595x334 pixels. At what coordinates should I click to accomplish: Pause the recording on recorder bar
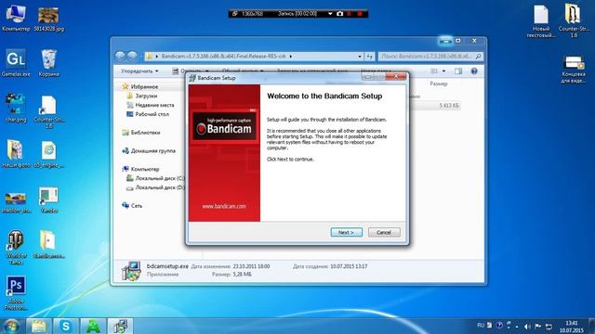pos(350,14)
